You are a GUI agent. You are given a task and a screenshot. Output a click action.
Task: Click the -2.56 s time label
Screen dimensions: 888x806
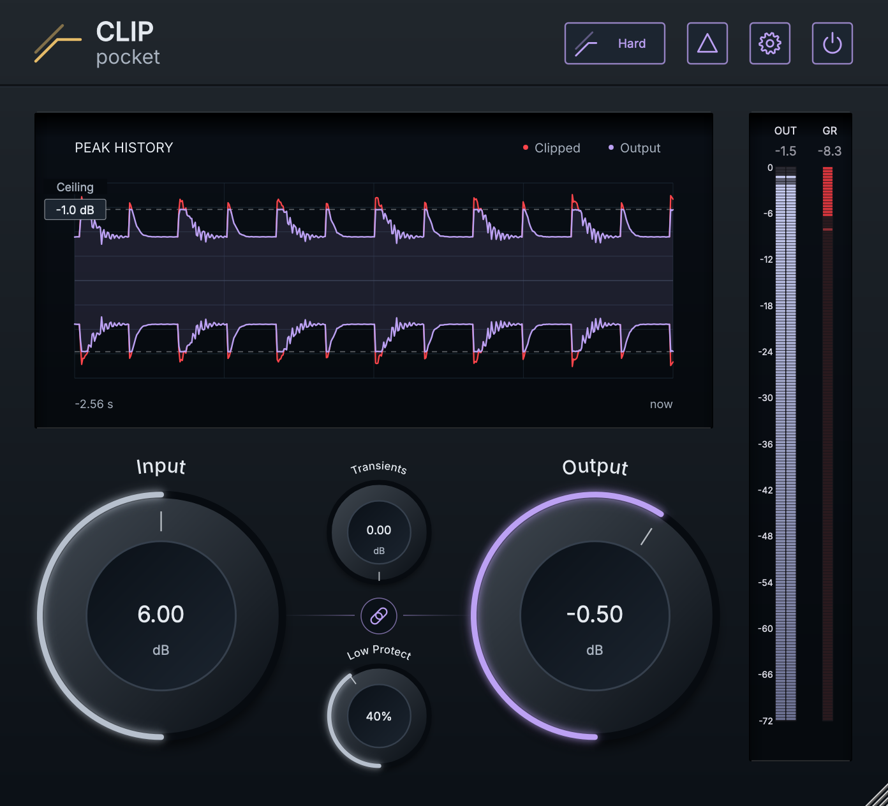point(94,404)
